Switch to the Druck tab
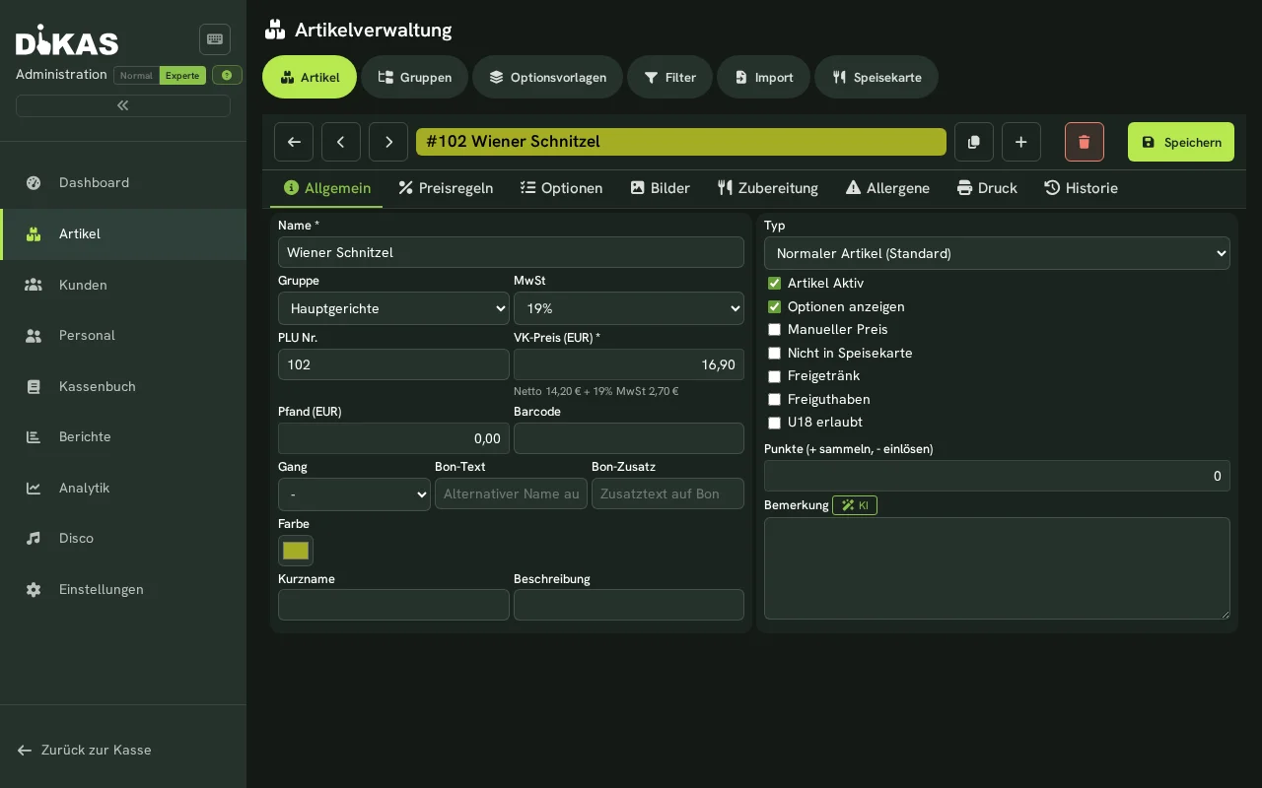 point(987,188)
